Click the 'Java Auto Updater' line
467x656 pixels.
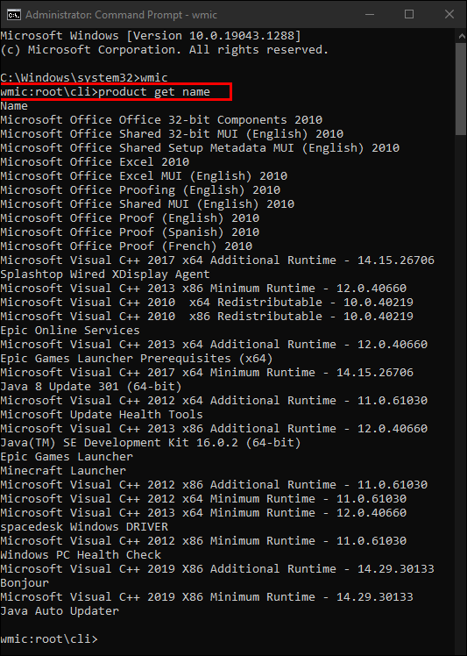point(60,610)
